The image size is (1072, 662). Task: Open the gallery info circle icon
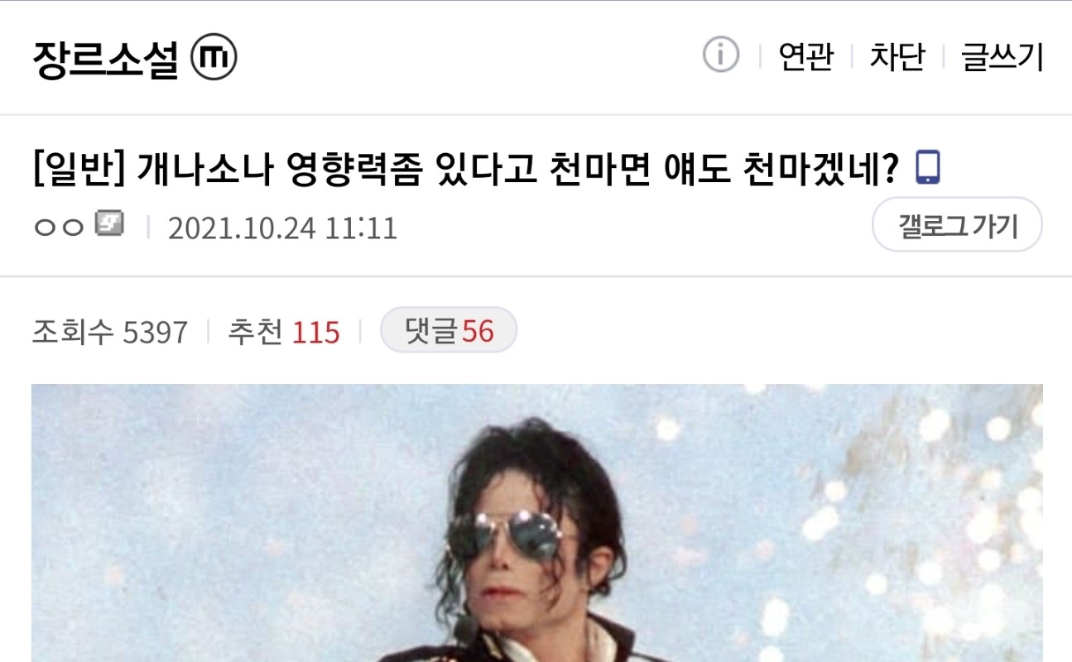[720, 56]
